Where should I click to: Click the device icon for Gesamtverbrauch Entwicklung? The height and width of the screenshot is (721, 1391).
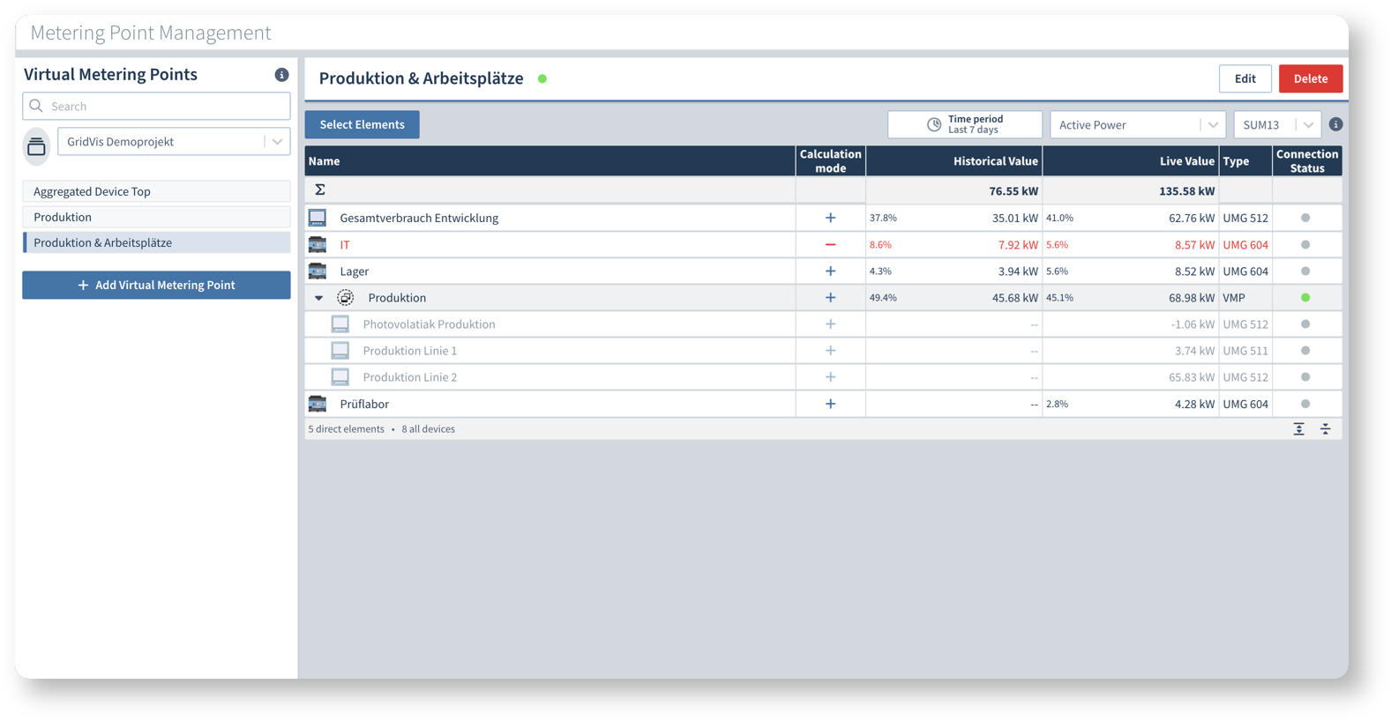[x=318, y=218]
